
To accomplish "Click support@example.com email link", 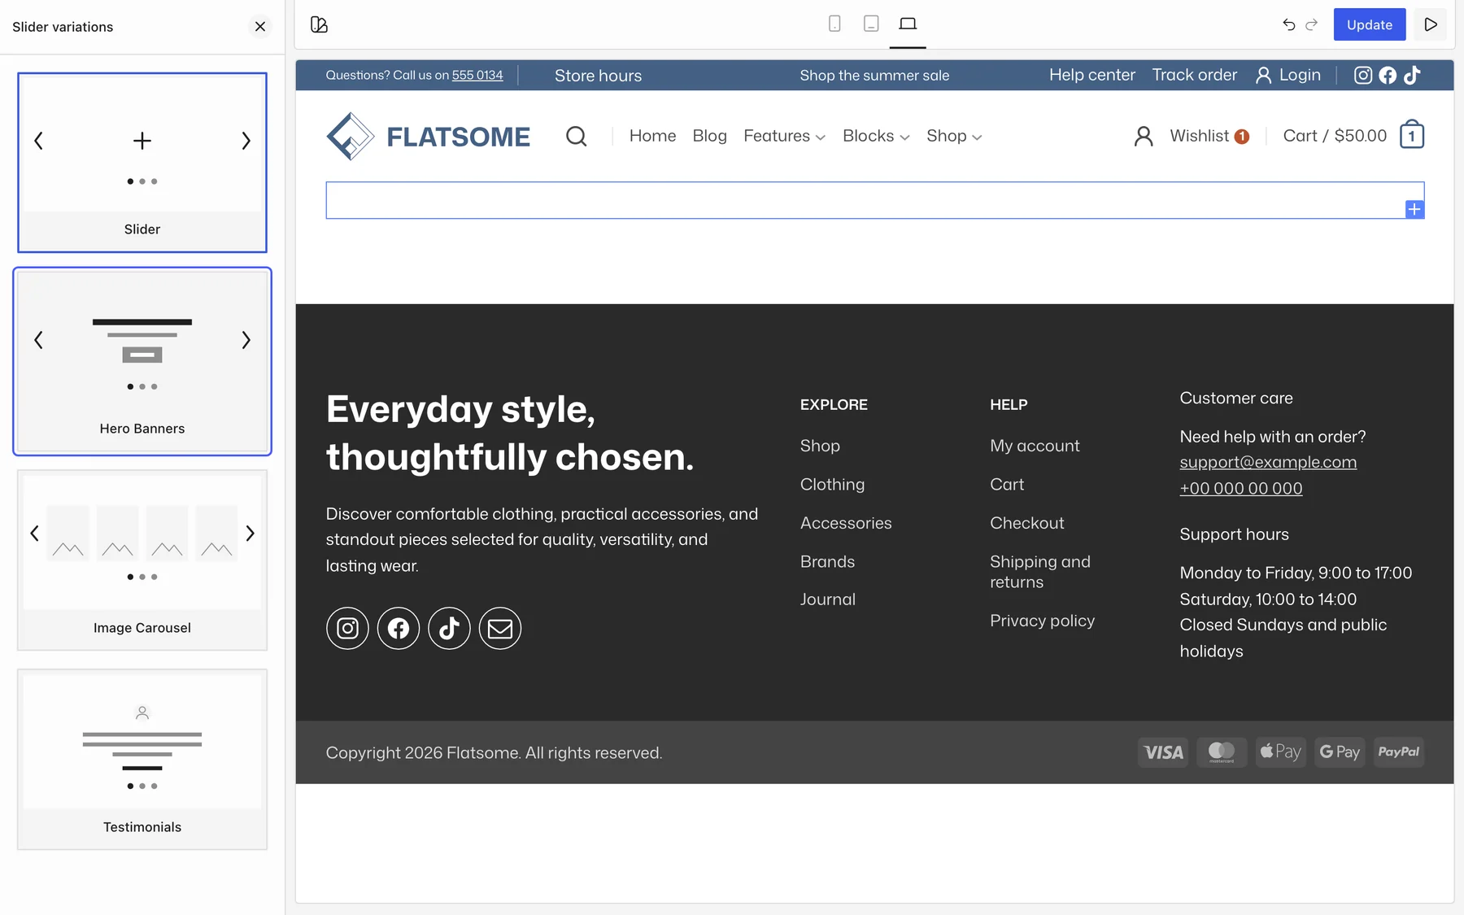I will pos(1268,462).
